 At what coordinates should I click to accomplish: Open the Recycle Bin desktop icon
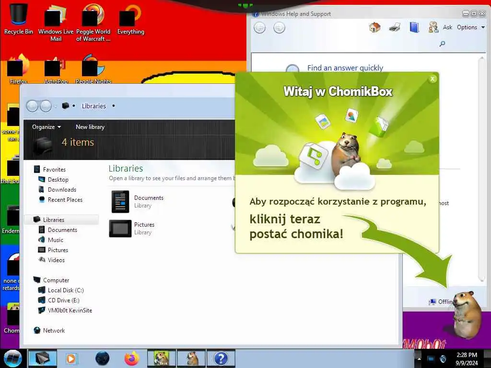(x=18, y=19)
